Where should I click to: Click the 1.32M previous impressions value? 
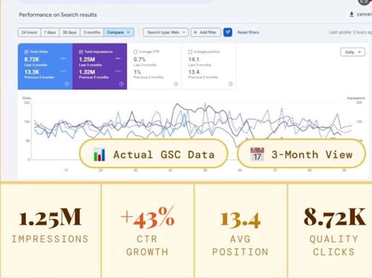(87, 72)
